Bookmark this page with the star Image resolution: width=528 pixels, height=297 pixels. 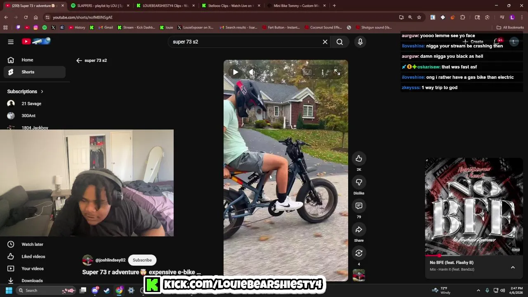[419, 17]
